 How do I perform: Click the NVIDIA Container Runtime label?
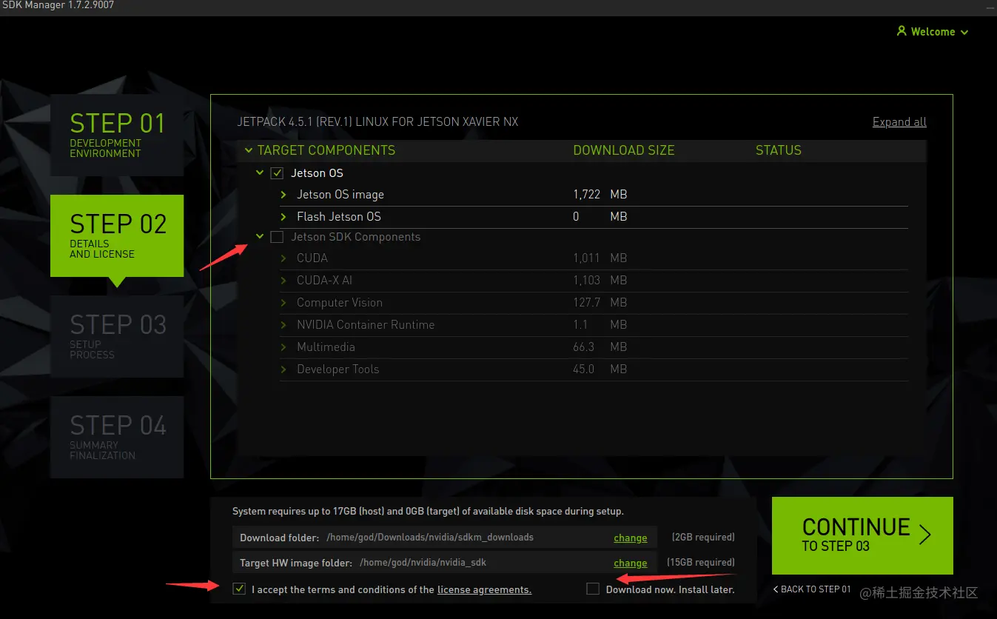[366, 325]
